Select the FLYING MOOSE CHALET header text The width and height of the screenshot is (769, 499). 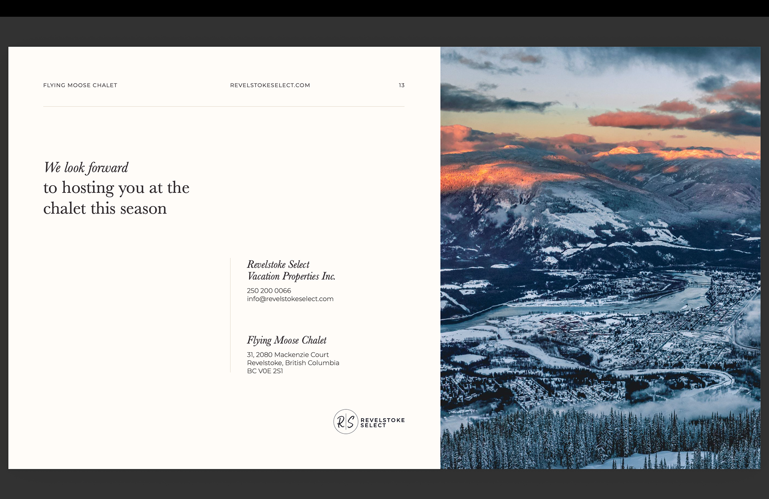point(80,85)
